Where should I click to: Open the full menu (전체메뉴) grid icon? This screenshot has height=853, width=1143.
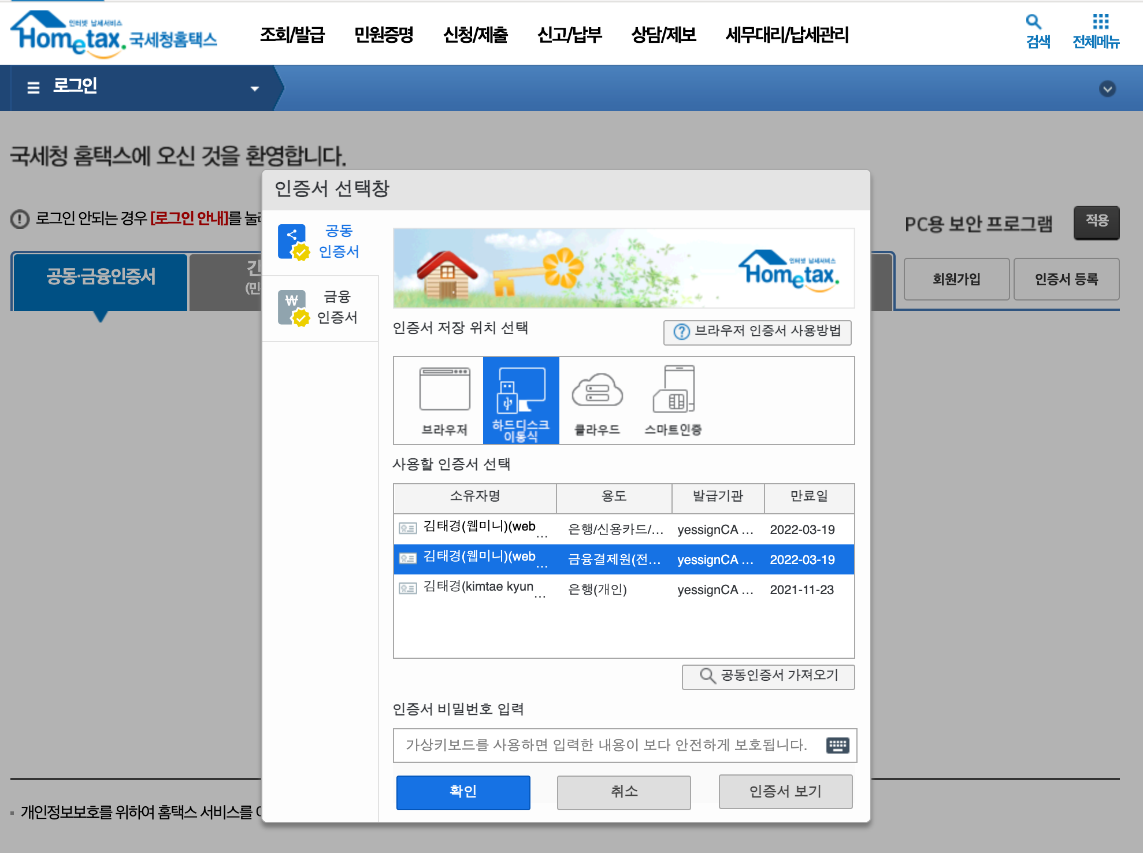pyautogui.click(x=1100, y=22)
